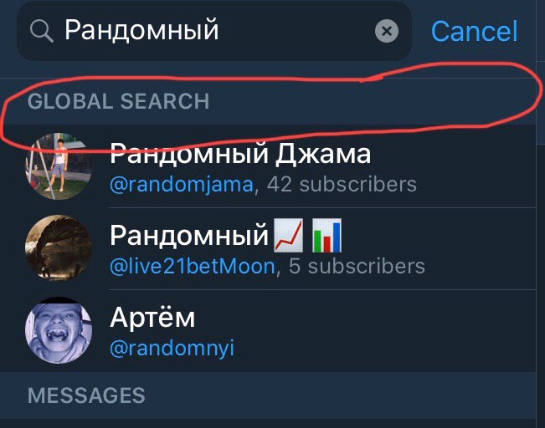Open the Рандомный Джама channel avatar
This screenshot has width=545, height=428.
(59, 166)
